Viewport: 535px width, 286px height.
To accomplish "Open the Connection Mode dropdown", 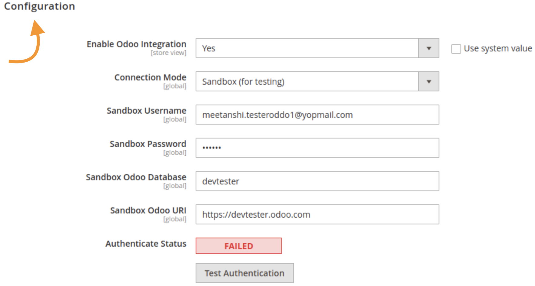I will 317,81.
